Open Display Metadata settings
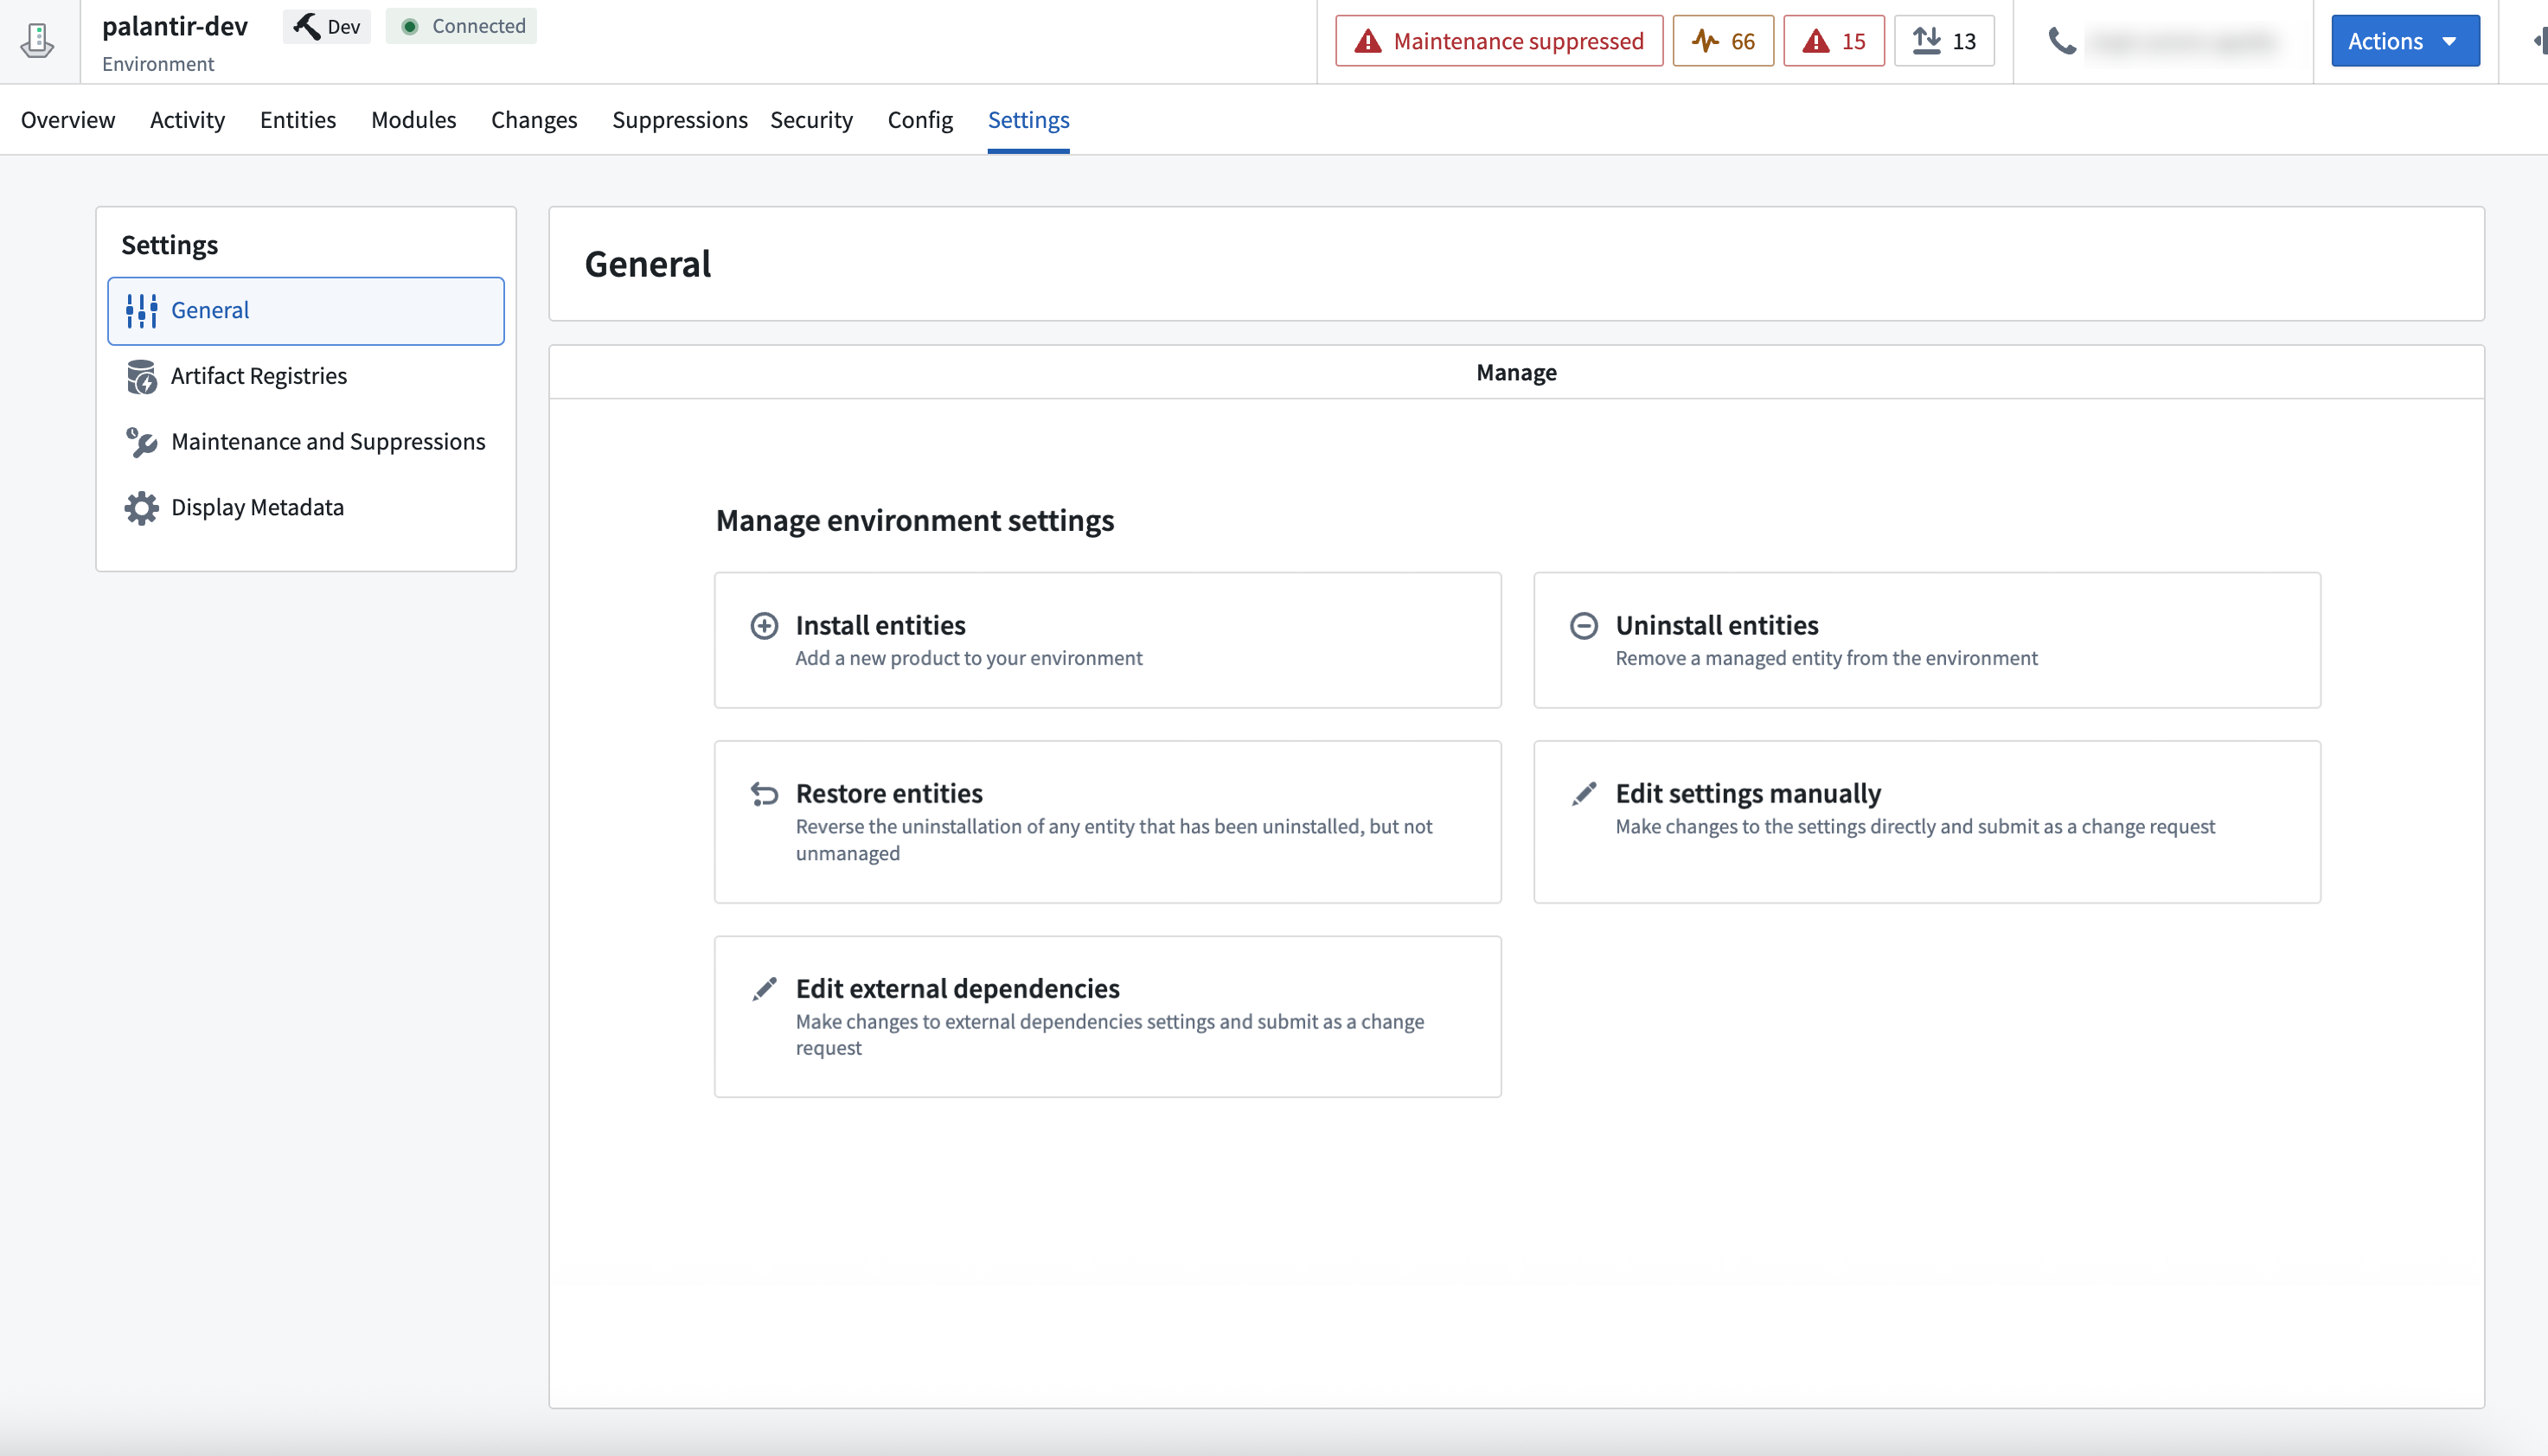 (257, 508)
